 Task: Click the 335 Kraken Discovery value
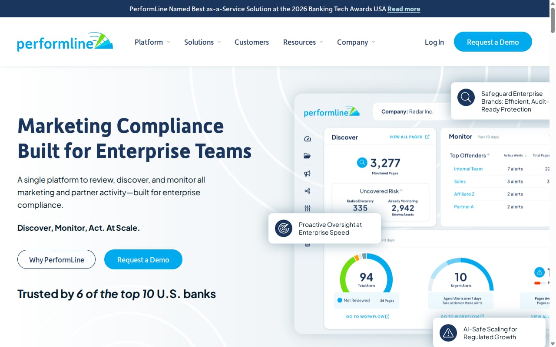click(x=360, y=208)
